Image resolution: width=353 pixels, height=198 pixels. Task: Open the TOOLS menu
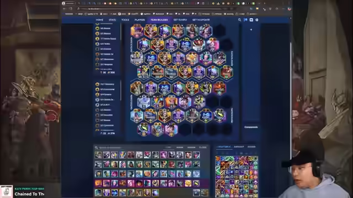(x=125, y=20)
